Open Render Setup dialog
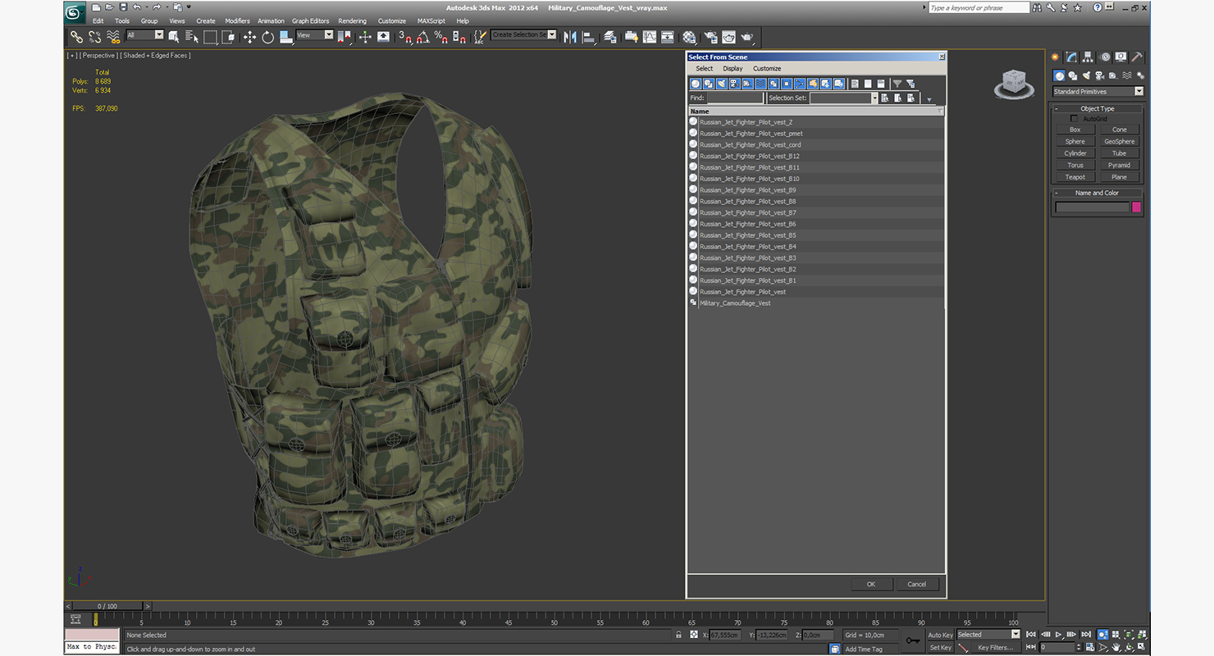Image resolution: width=1214 pixels, height=656 pixels. (710, 37)
